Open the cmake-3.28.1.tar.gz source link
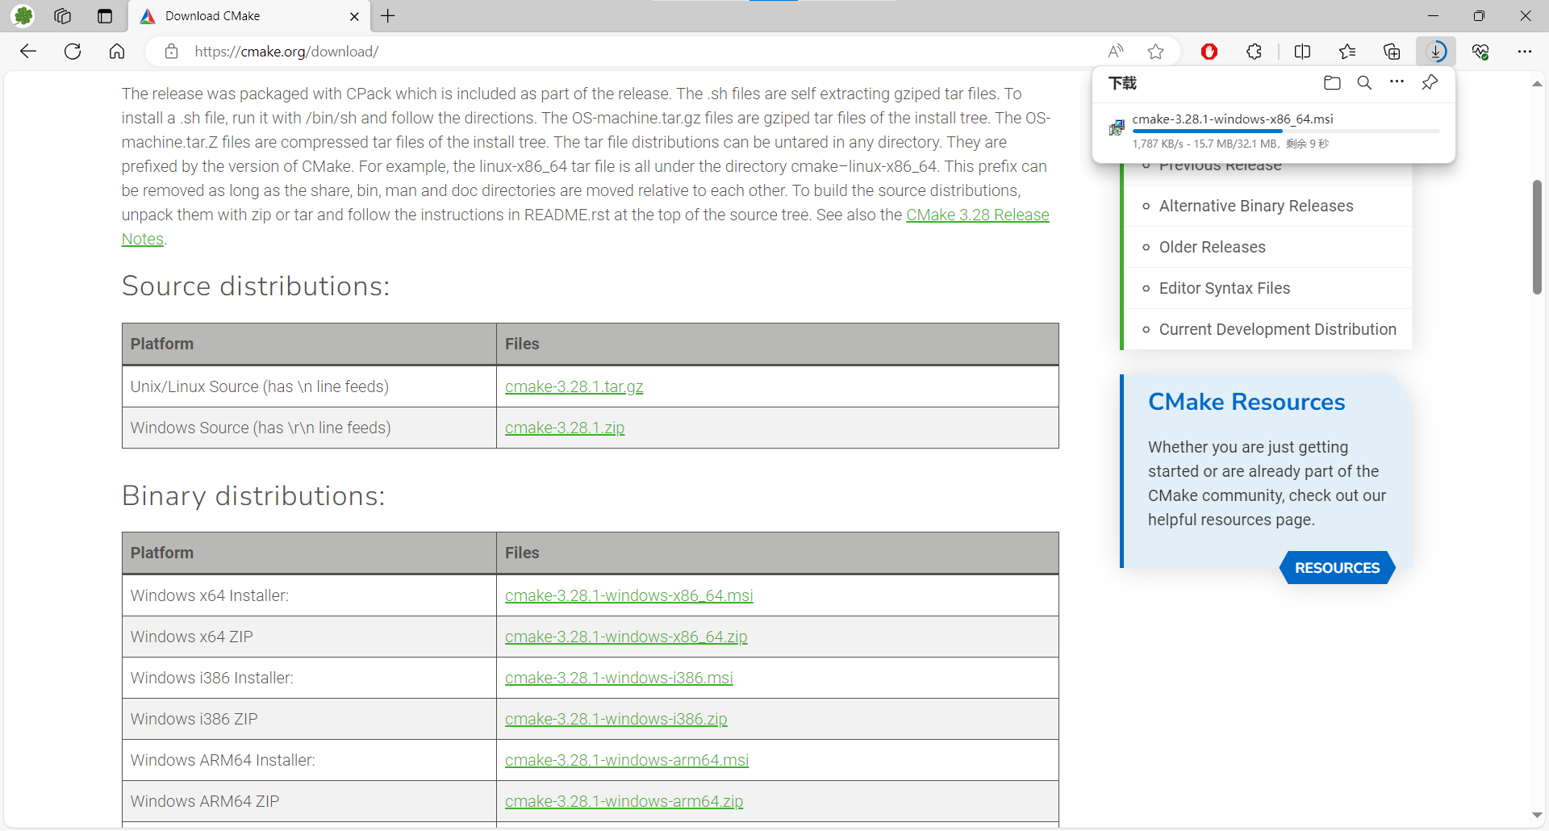 coord(574,387)
